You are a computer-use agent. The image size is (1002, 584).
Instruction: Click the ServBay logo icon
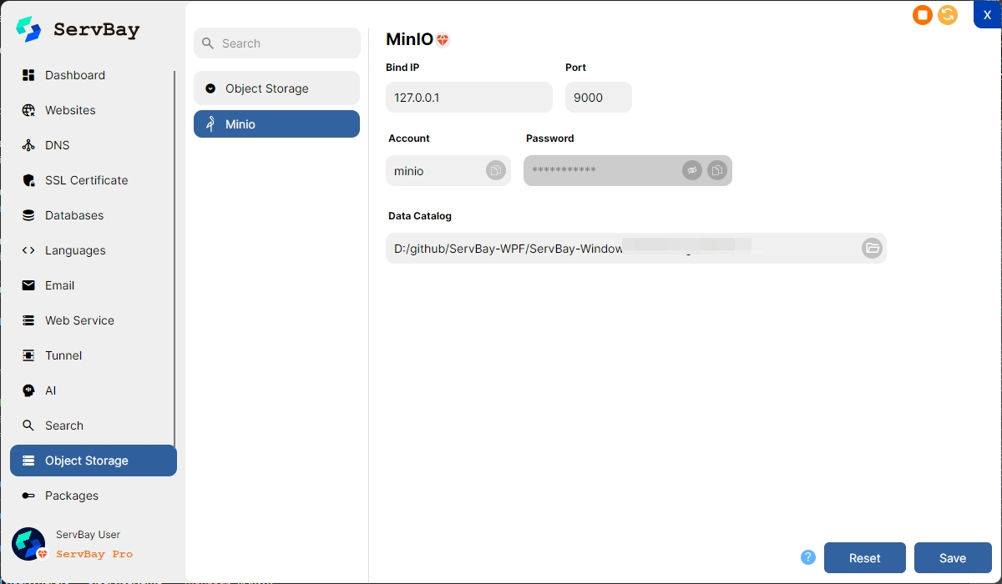click(x=29, y=30)
